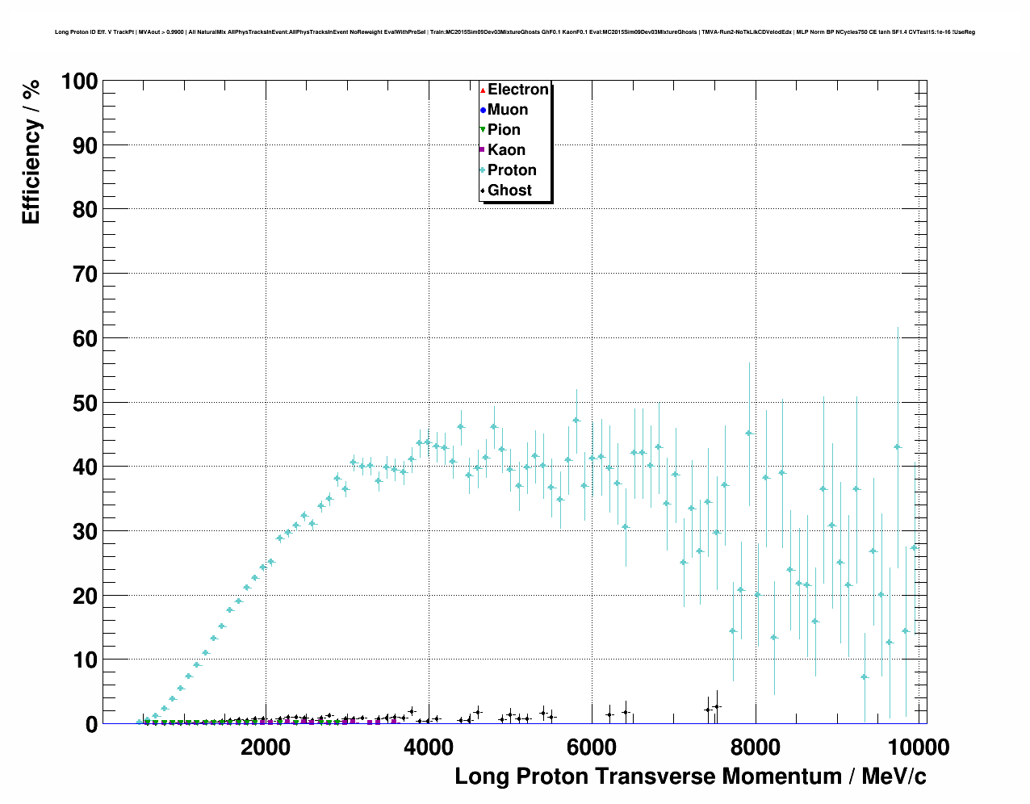Click the green Pion triangle legend marker
This screenshot has width=1030, height=804.
483,130
